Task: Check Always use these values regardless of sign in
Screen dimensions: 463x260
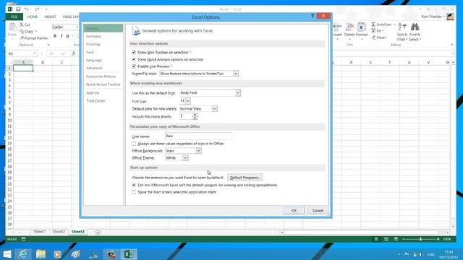Action: click(134, 144)
